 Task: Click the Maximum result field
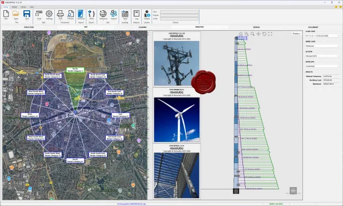click(331, 84)
